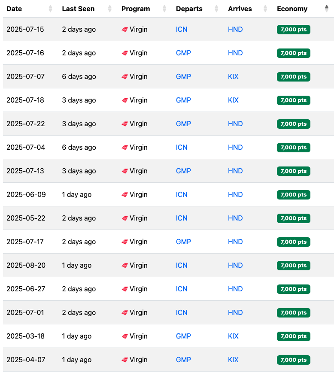Open HND arrival link for 2025-05-22
This screenshot has width=334, height=372.
pyautogui.click(x=235, y=218)
